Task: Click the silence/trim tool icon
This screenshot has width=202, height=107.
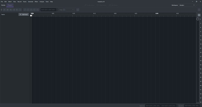Action: click(31, 10)
